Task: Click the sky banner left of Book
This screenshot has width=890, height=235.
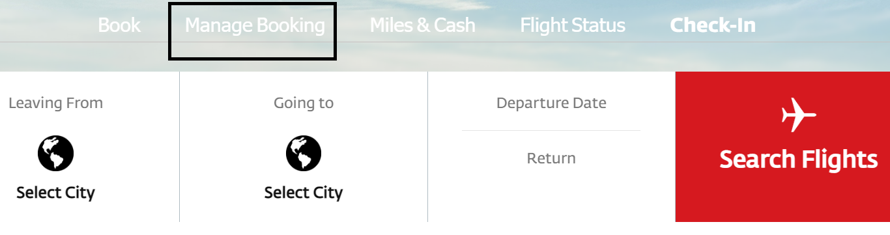Action: point(46,26)
